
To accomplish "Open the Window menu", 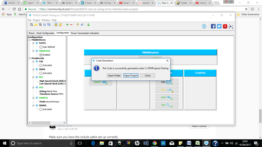I will coord(46,20).
